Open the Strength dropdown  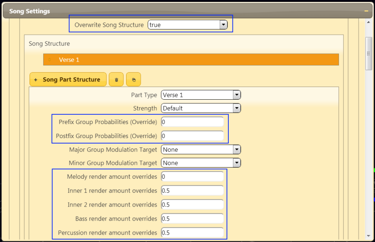(x=201, y=108)
